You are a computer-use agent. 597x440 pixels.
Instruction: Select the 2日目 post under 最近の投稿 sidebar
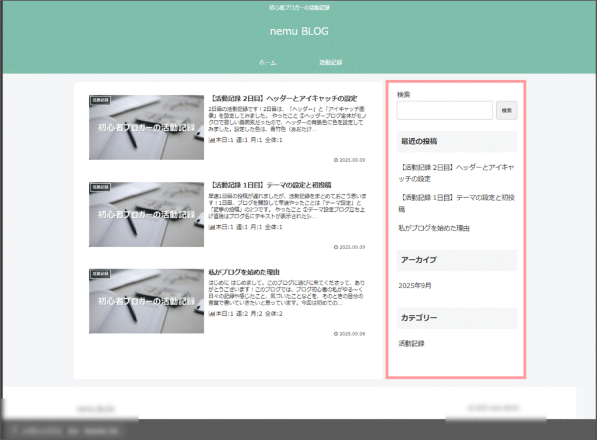point(457,173)
